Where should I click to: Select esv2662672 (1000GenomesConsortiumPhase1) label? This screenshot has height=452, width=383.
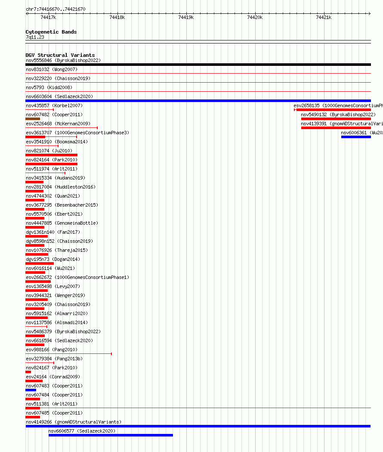77,277
